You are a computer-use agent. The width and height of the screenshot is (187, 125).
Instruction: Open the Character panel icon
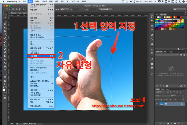[x=152, y=50]
